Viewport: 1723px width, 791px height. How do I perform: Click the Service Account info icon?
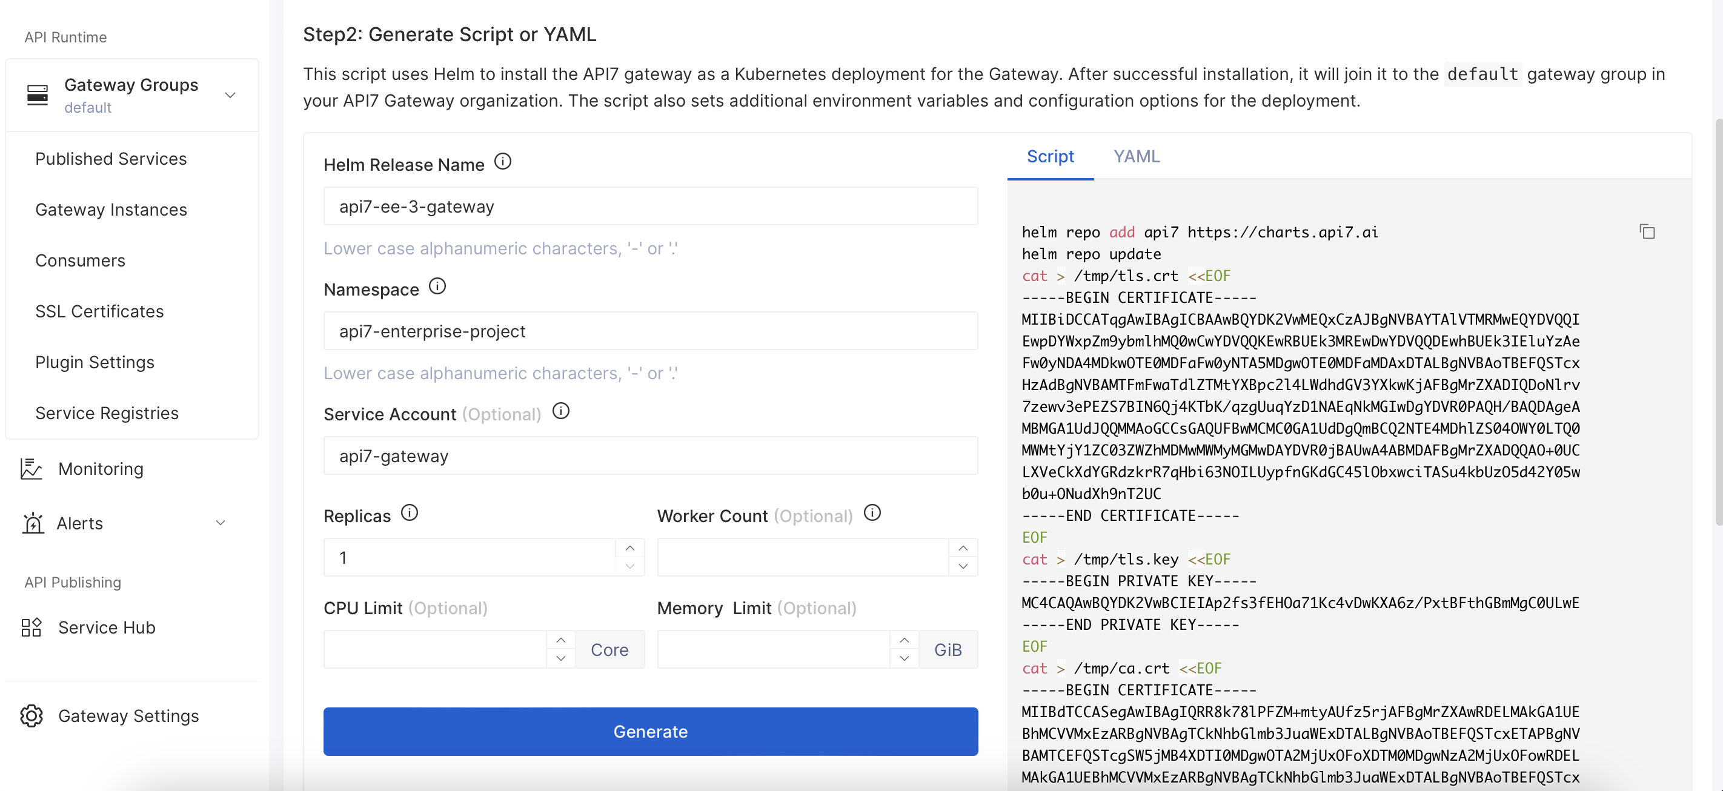coord(561,411)
